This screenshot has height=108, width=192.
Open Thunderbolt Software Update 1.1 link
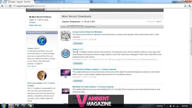(94, 69)
